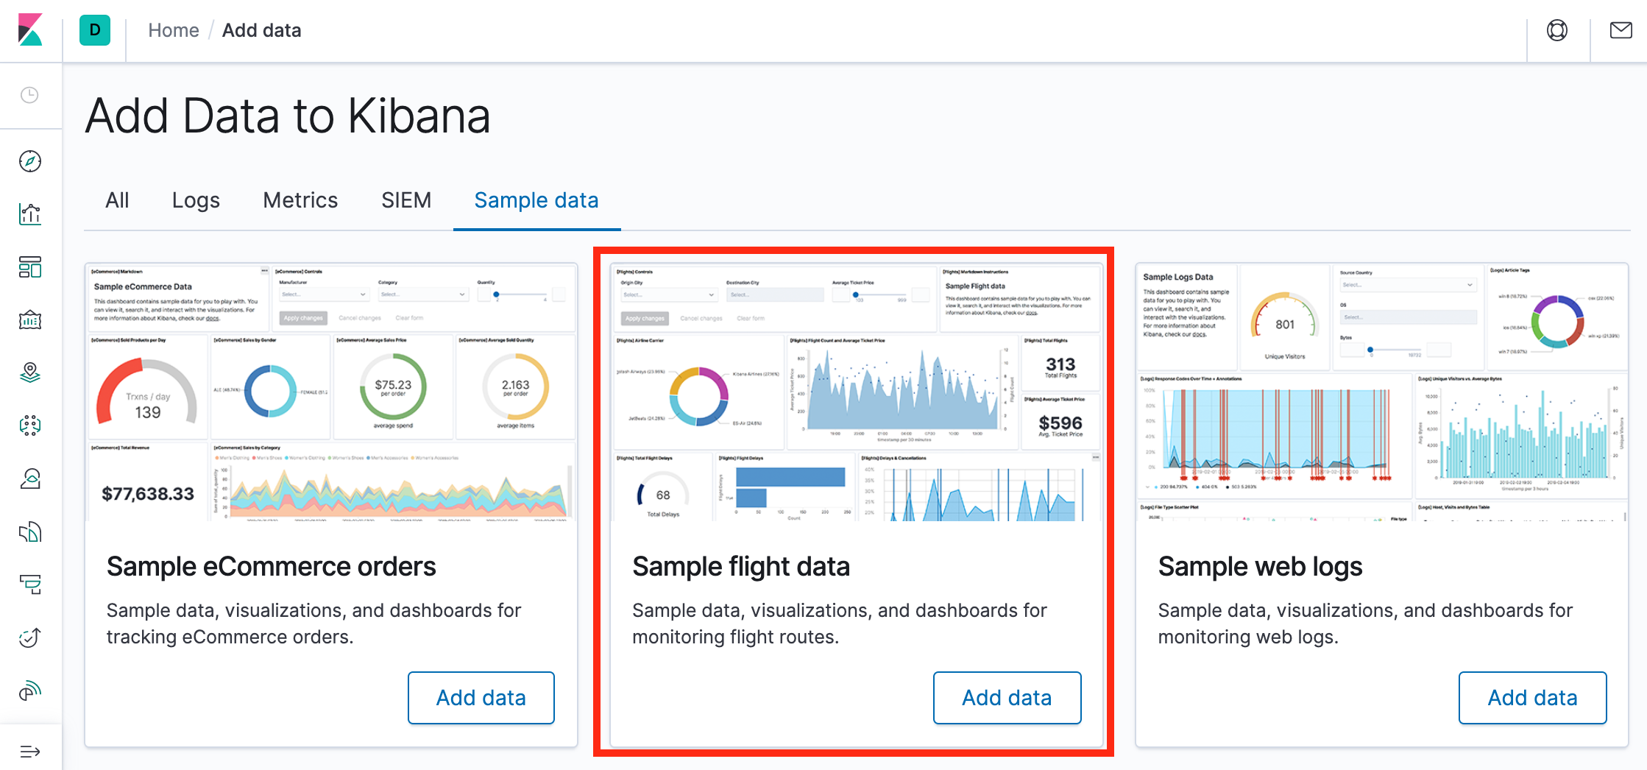The image size is (1647, 770).
Task: Open Canvas icon in sidebar
Action: [x=30, y=320]
